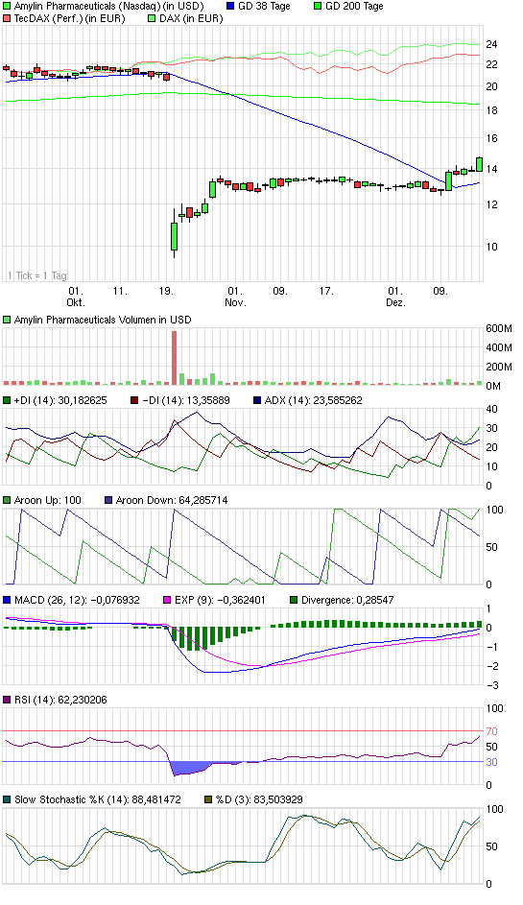Image resolution: width=523 pixels, height=905 pixels.
Task: Click the '17.' November date axis label
Action: (x=326, y=292)
